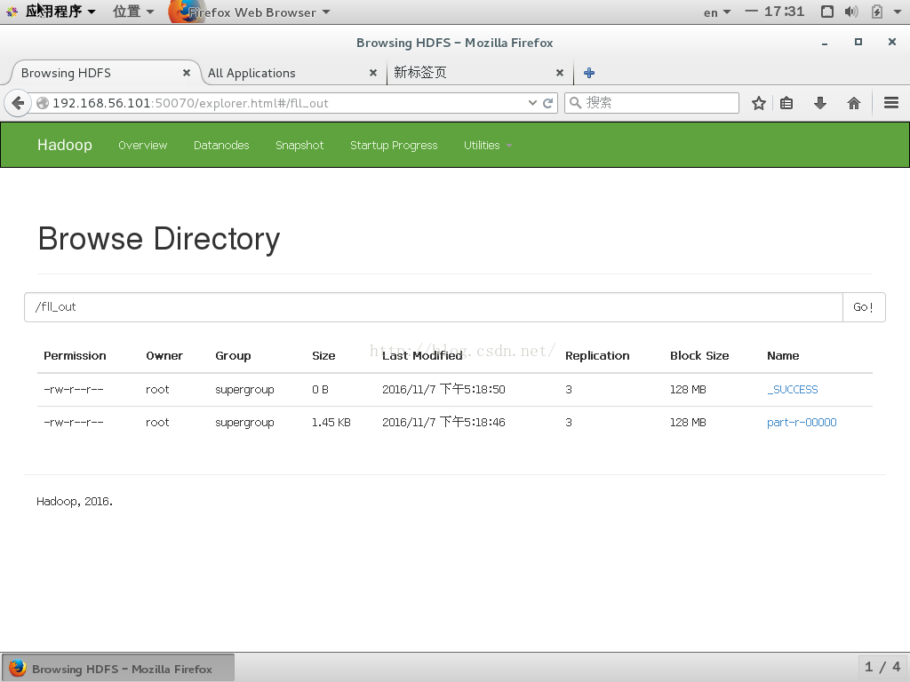Expand the Firefox Web Browser app menu
910x682 pixels.
click(x=260, y=12)
